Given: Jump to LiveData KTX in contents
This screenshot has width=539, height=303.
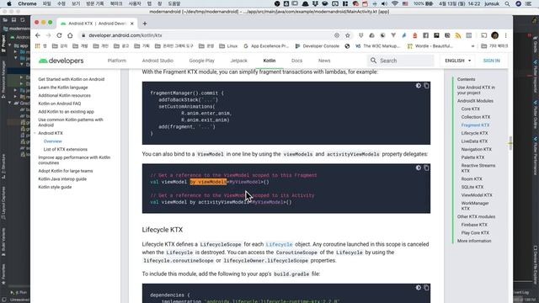Looking at the screenshot, I should 474,141.
